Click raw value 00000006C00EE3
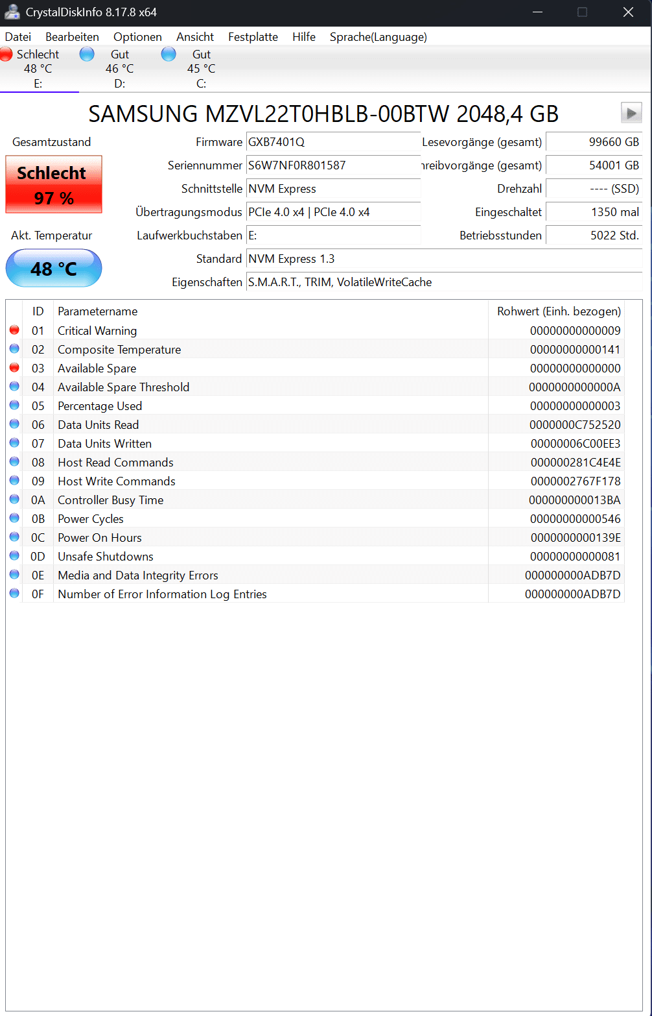This screenshot has width=652, height=1016. tap(576, 444)
